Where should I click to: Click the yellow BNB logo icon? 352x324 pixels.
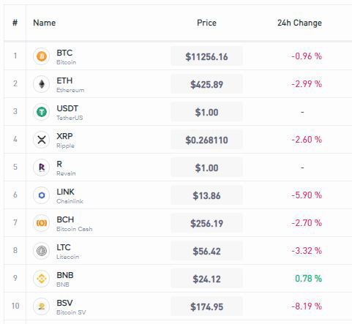42,279
